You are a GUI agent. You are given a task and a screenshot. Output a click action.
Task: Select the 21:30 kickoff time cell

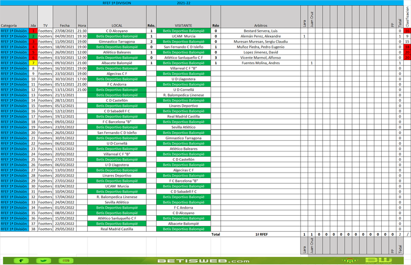point(82,31)
